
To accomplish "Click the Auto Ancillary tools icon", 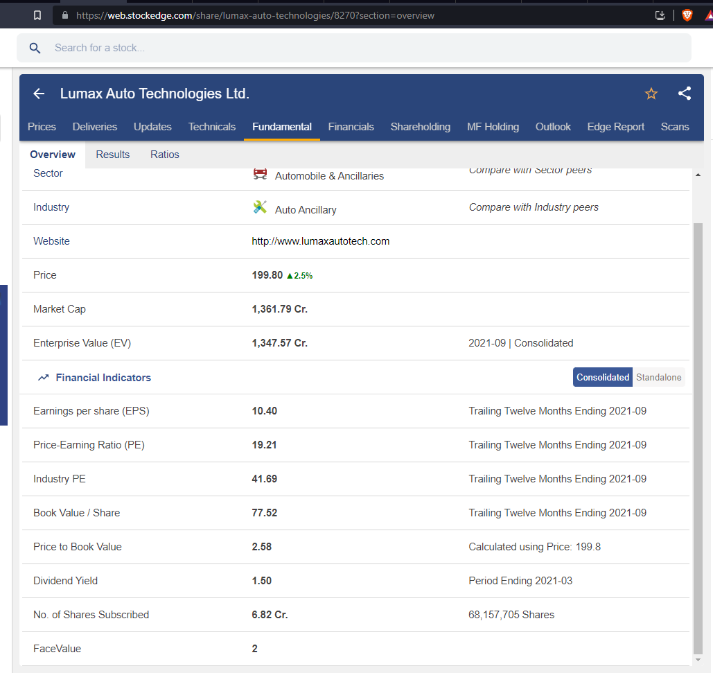I will [x=260, y=207].
